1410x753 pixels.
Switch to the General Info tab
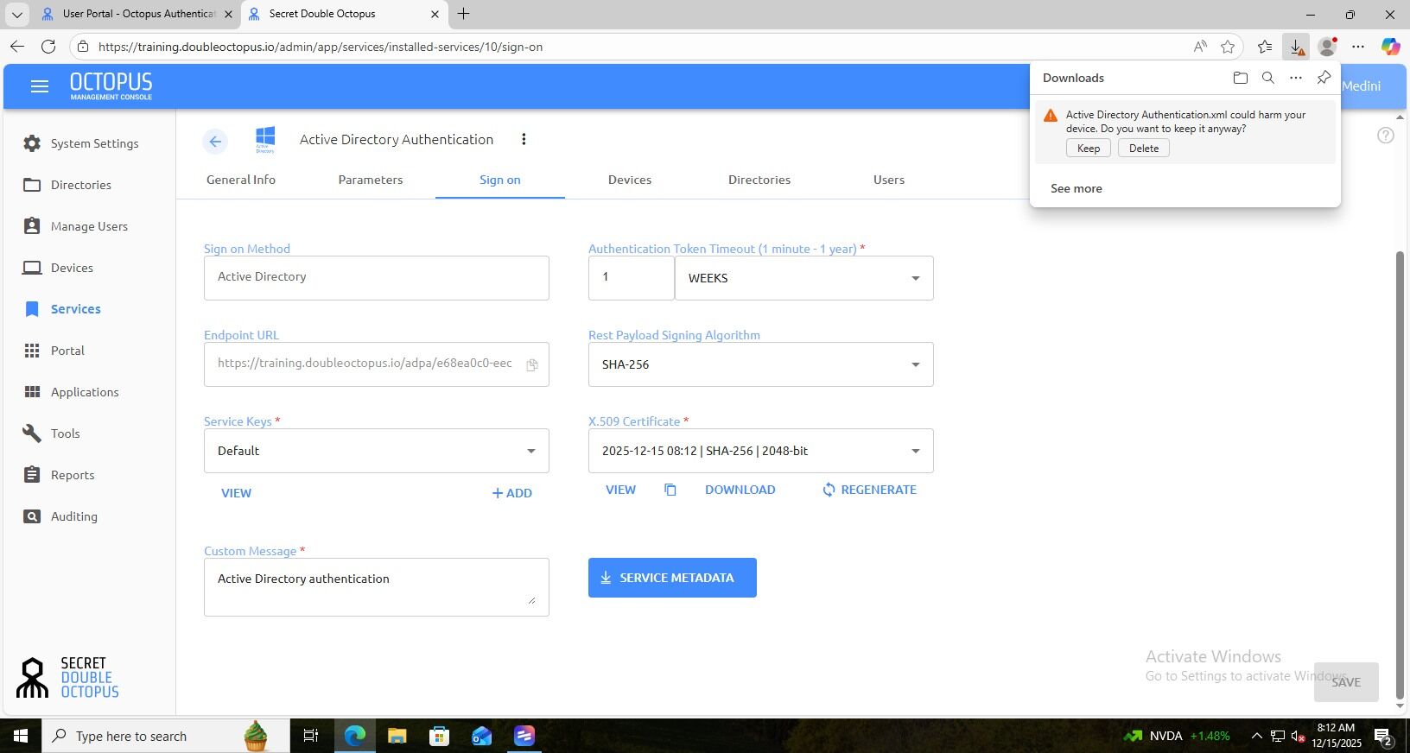[x=241, y=180]
